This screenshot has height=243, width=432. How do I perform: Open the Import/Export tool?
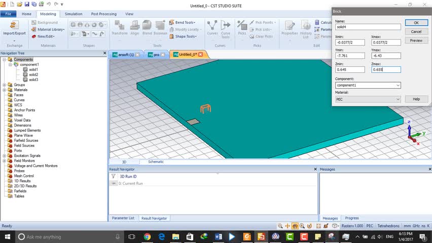(x=14, y=28)
